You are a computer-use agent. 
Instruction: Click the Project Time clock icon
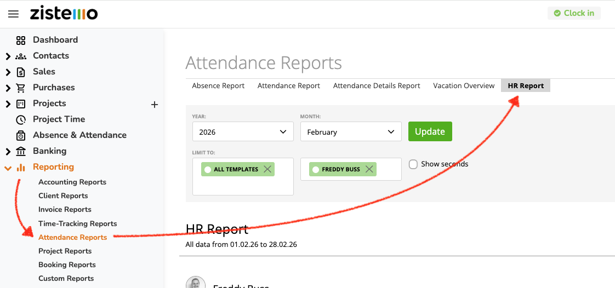coord(21,119)
